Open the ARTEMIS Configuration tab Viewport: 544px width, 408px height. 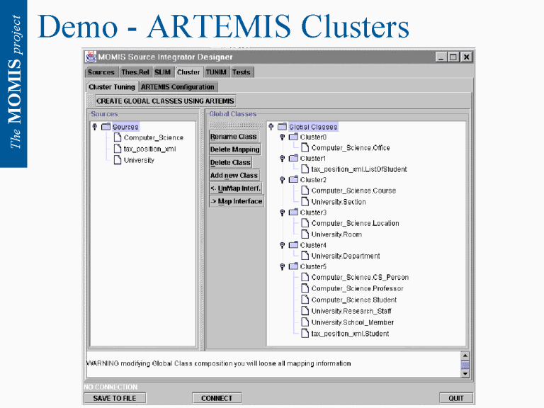click(x=177, y=87)
